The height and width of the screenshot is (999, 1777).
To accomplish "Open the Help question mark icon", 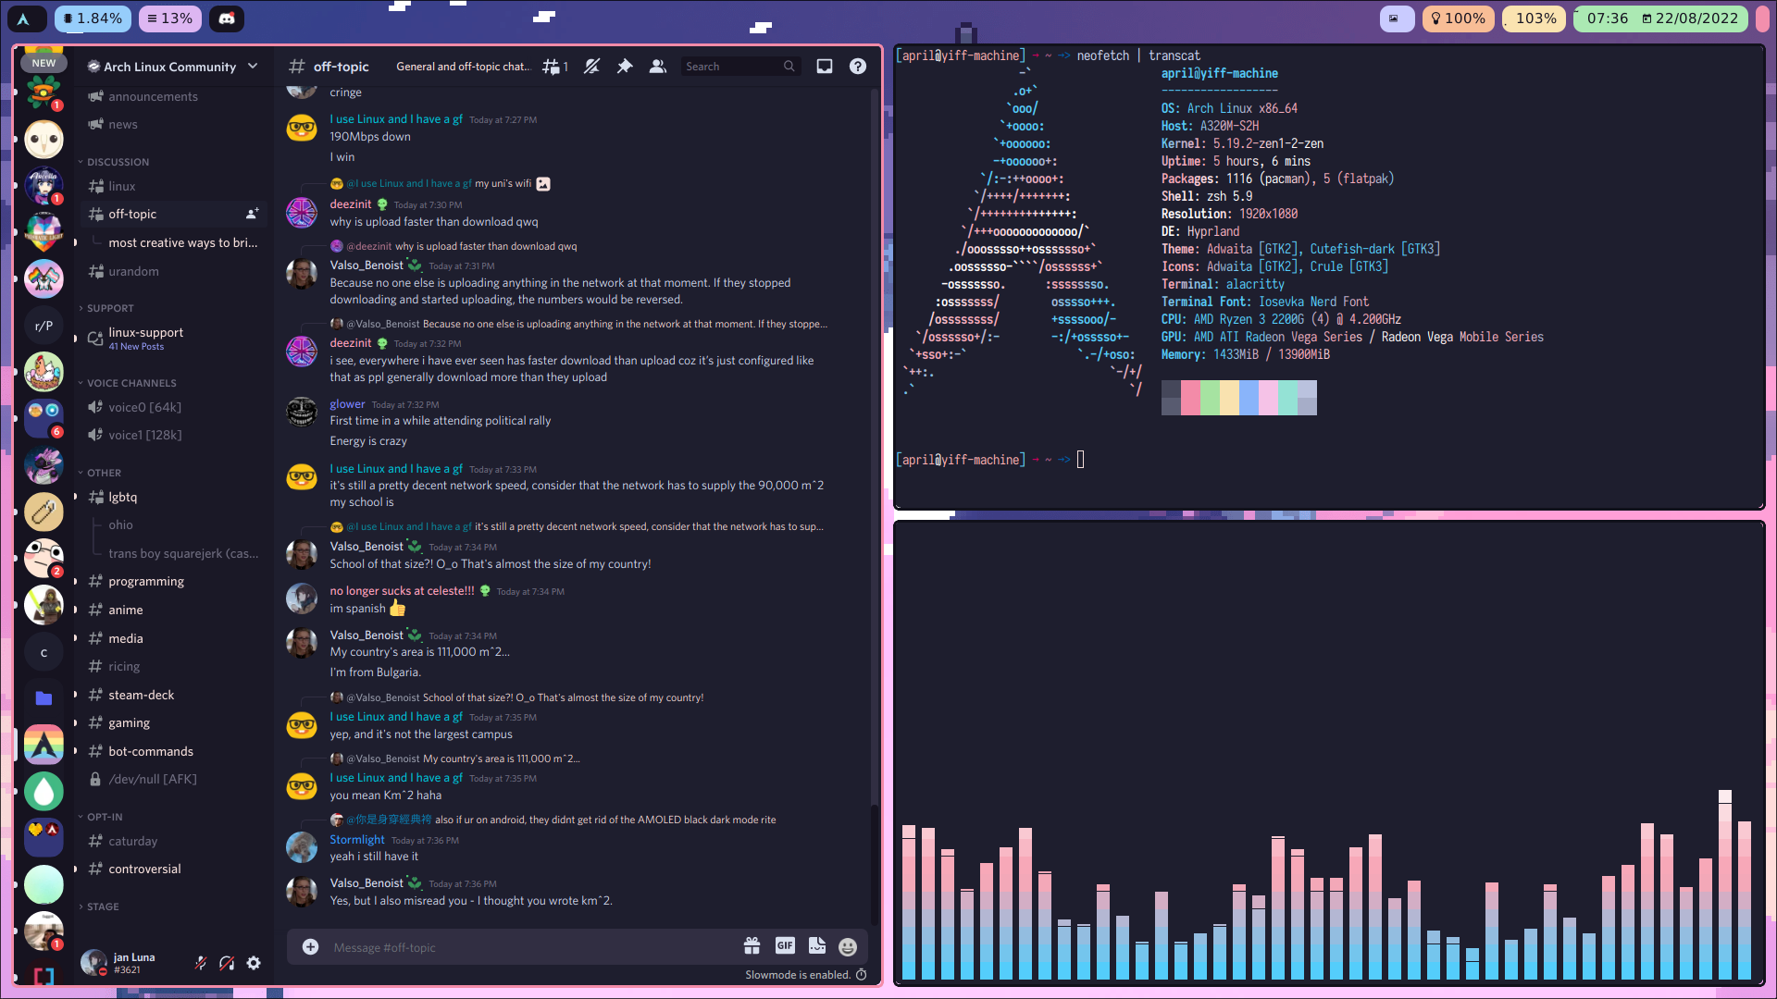I will [x=858, y=67].
